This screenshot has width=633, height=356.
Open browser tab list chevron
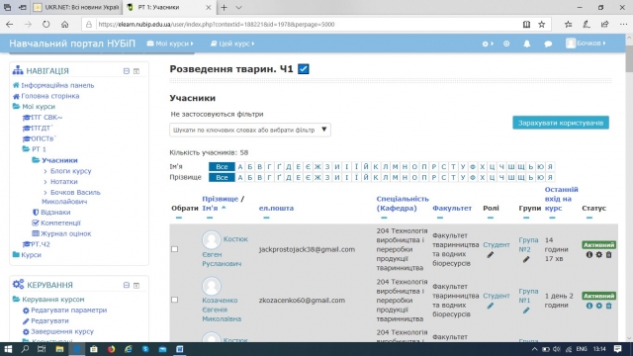coord(238,7)
